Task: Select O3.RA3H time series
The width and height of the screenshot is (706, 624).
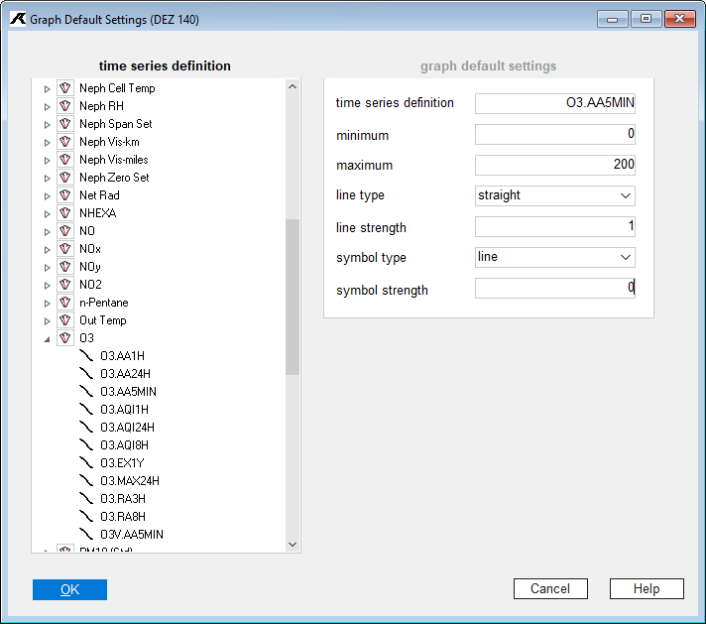Action: (123, 499)
